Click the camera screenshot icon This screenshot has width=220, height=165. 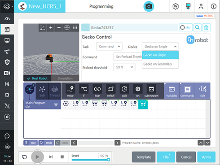coord(149,6)
